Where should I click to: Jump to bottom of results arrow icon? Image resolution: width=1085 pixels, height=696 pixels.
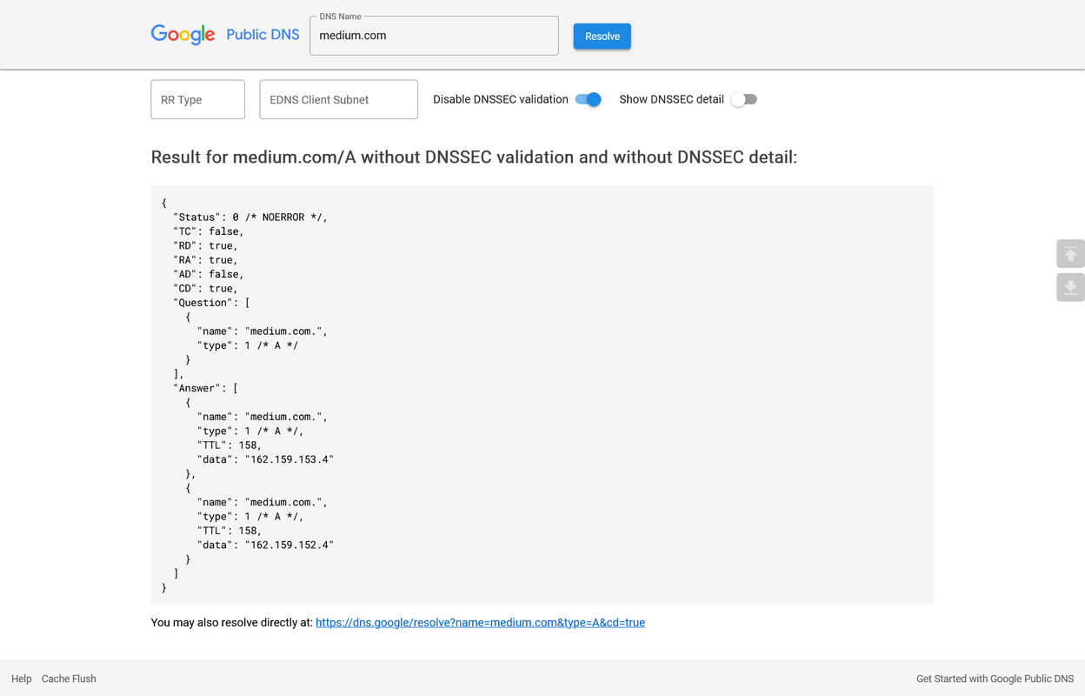click(x=1070, y=287)
